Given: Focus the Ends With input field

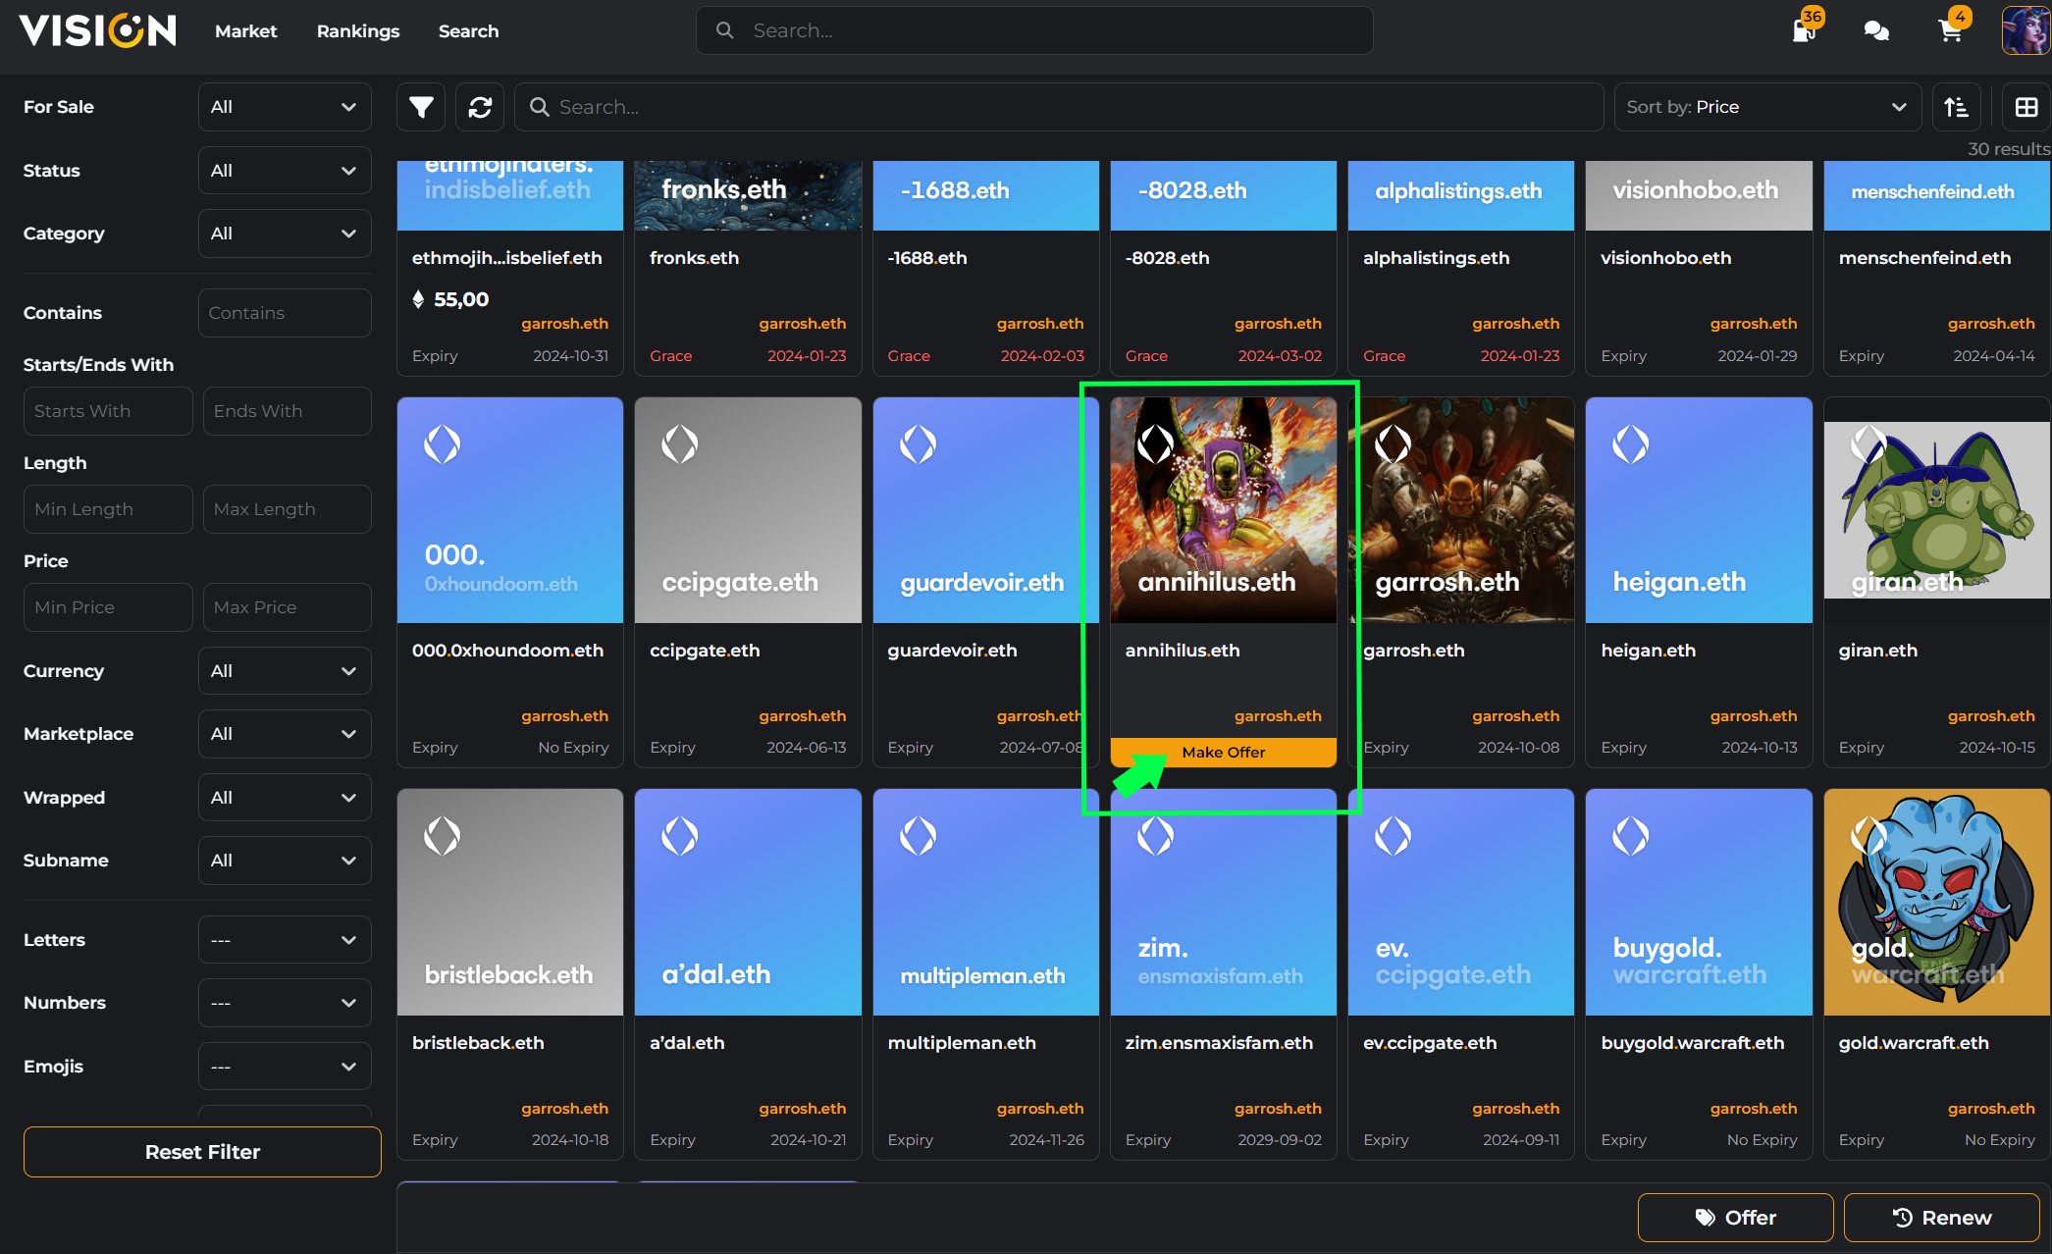Looking at the screenshot, I should click(287, 411).
